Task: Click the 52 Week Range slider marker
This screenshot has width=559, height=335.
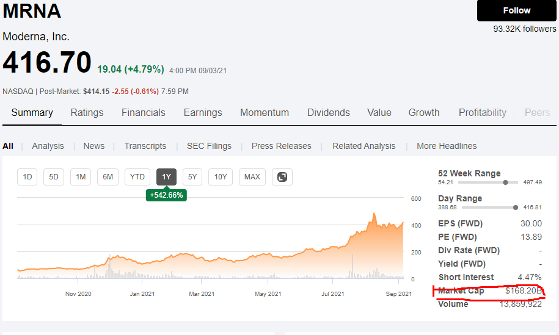Action: (x=505, y=182)
